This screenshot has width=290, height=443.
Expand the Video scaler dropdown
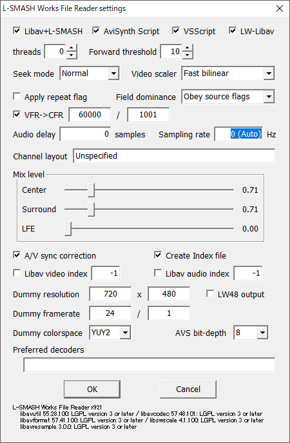269,74
